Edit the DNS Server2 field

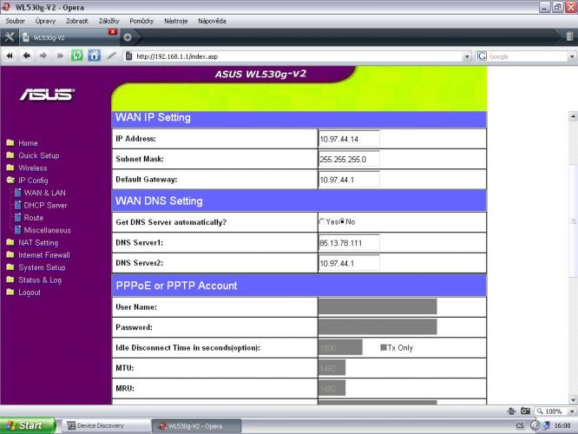pyautogui.click(x=349, y=263)
